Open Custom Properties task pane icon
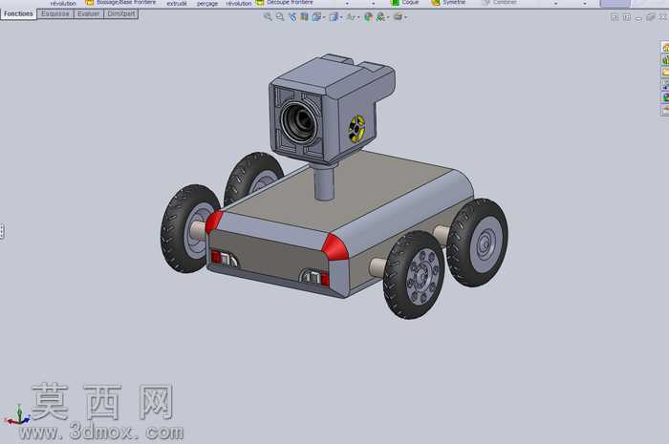 pyautogui.click(x=665, y=110)
